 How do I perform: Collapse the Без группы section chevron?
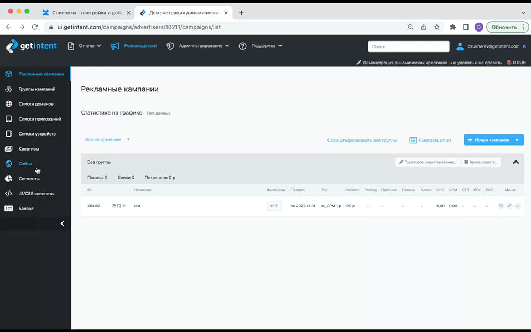point(516,162)
